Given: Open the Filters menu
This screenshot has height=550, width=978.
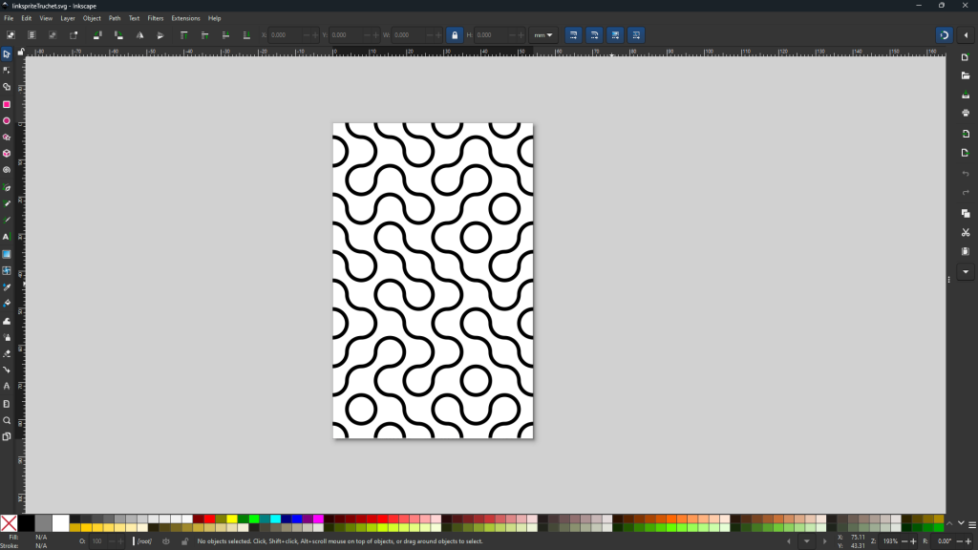Looking at the screenshot, I should click(x=156, y=18).
